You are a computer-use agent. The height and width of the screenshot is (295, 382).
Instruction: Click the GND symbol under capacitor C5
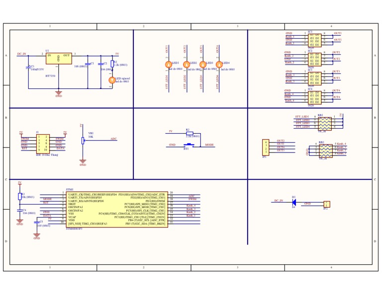coord(37,236)
